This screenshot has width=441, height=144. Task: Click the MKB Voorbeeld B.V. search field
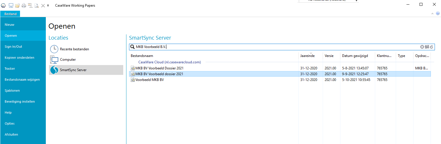[x=282, y=47]
